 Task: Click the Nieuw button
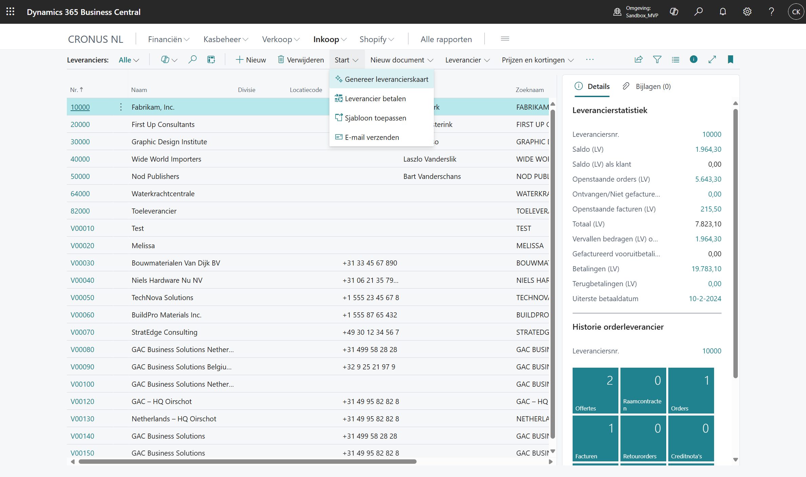pyautogui.click(x=251, y=60)
